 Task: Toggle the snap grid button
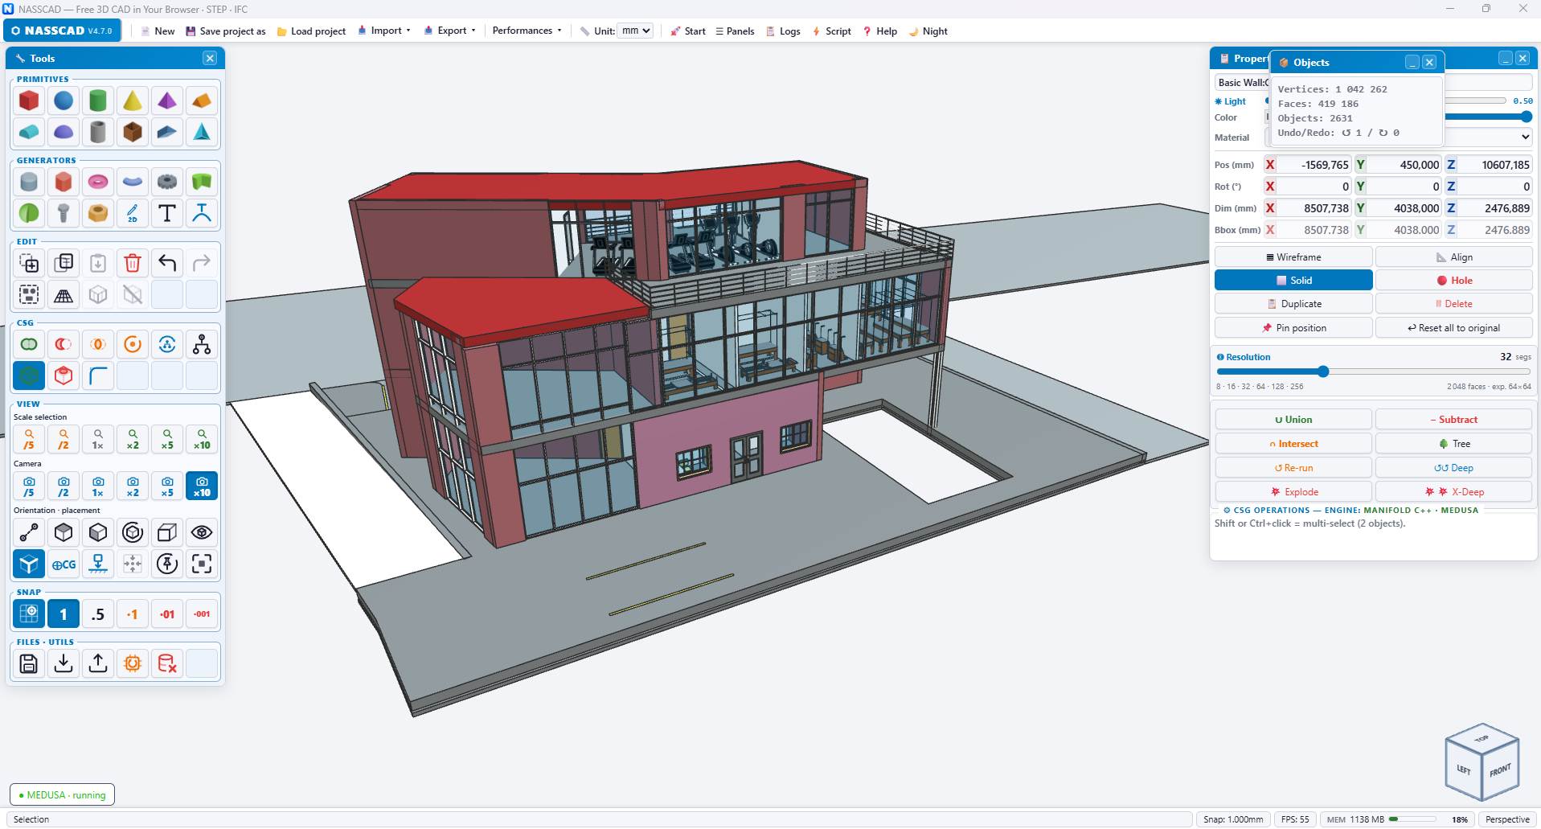pyautogui.click(x=29, y=614)
